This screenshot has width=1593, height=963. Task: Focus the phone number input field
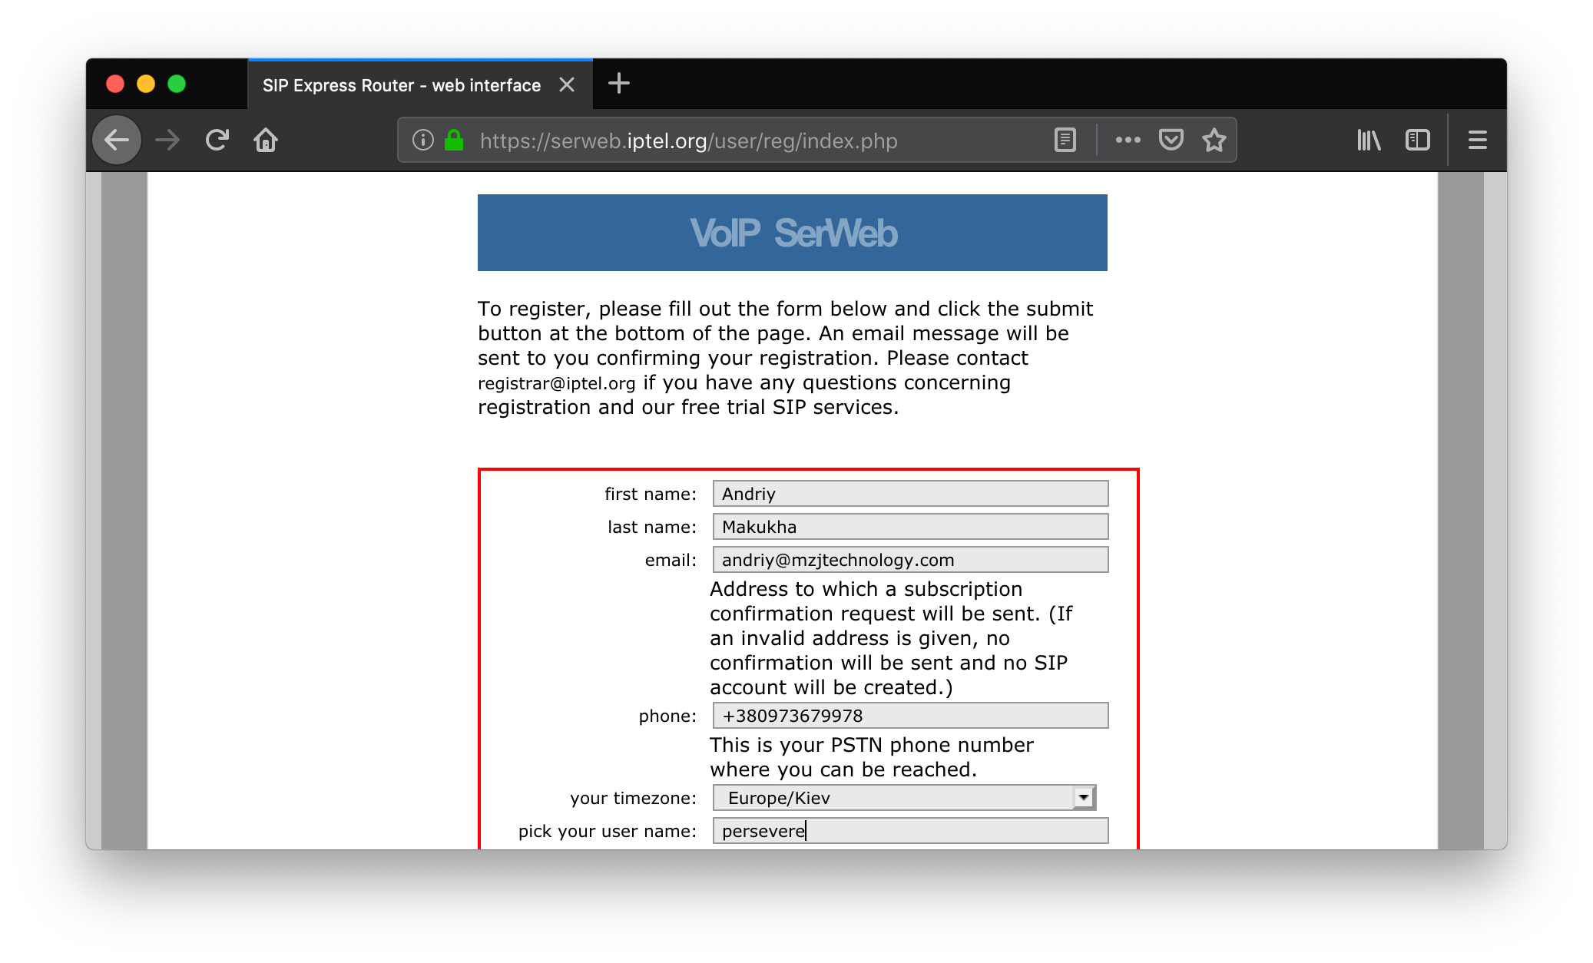click(x=910, y=716)
